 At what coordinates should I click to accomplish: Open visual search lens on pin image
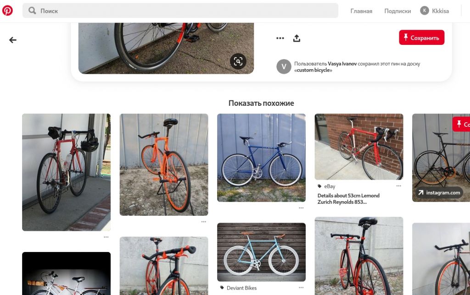pos(238,61)
